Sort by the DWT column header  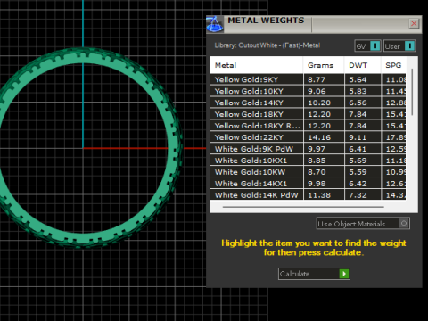(x=362, y=65)
